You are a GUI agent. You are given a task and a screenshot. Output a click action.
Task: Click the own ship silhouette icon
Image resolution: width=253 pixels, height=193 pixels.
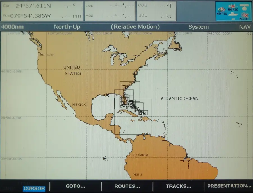(233, 15)
